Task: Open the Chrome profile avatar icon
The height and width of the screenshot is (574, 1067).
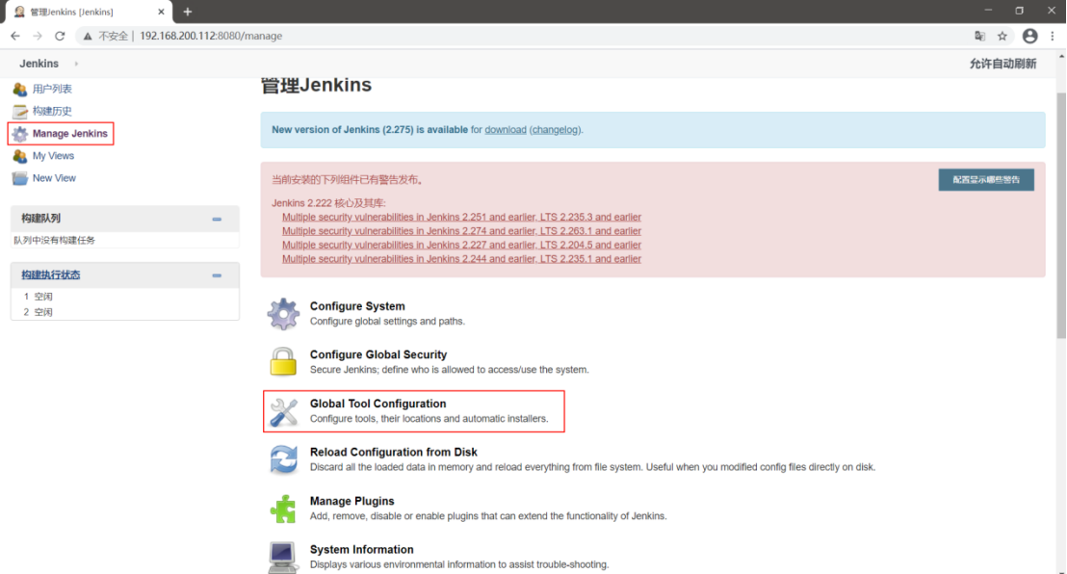Action: pos(1030,36)
